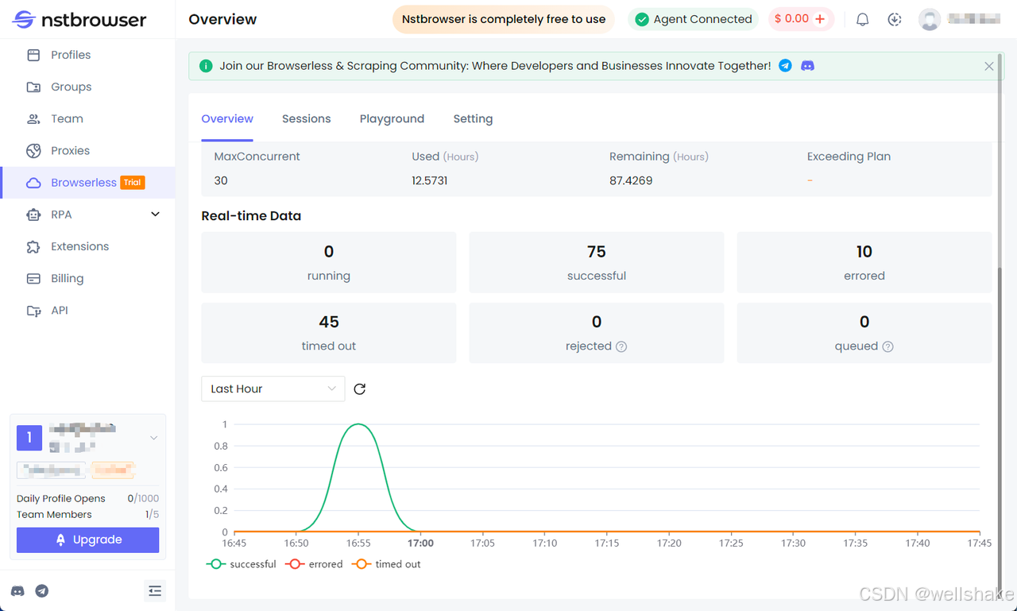Click the $ 0.00 balance button

pyautogui.click(x=801, y=19)
